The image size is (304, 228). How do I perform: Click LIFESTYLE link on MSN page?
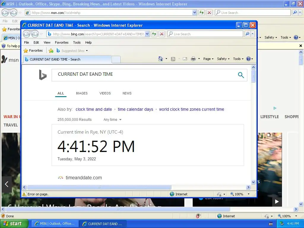click(x=270, y=117)
